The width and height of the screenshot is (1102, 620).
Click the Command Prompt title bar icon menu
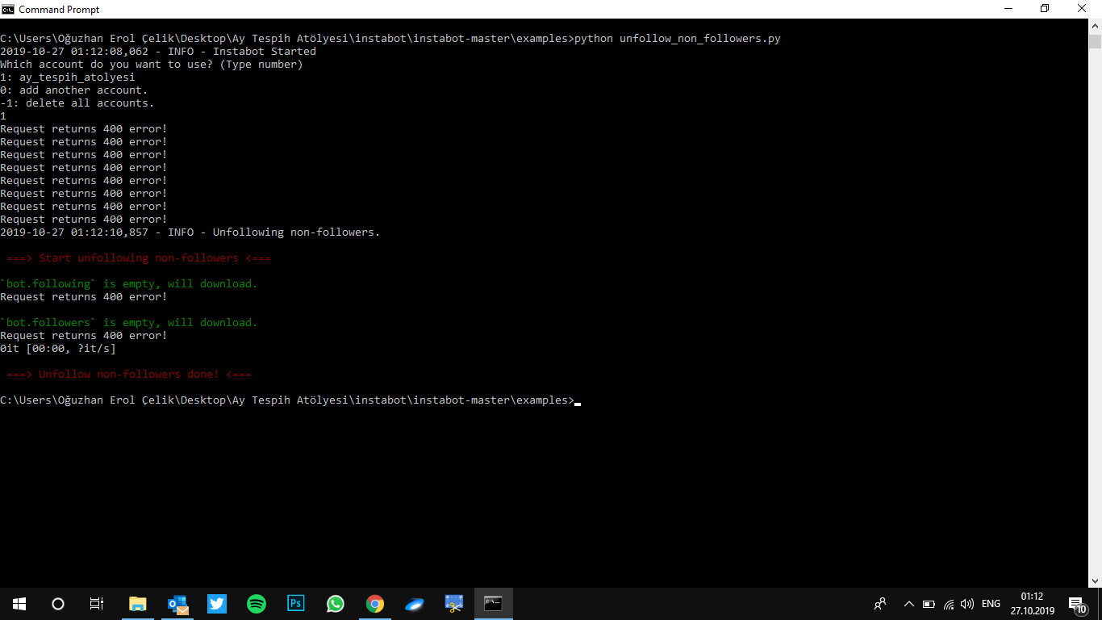8,9
